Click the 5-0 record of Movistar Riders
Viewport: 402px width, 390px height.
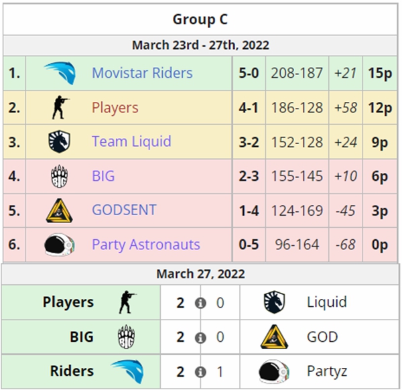click(249, 73)
